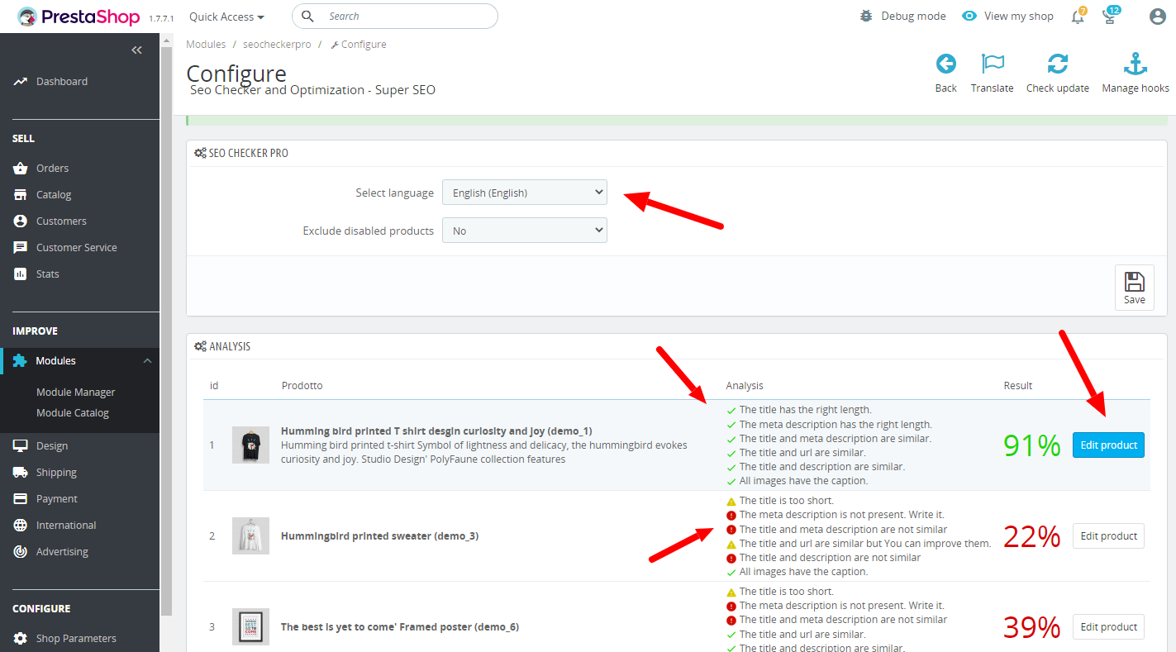Open Payment in the sidebar
The image size is (1176, 652).
click(56, 499)
